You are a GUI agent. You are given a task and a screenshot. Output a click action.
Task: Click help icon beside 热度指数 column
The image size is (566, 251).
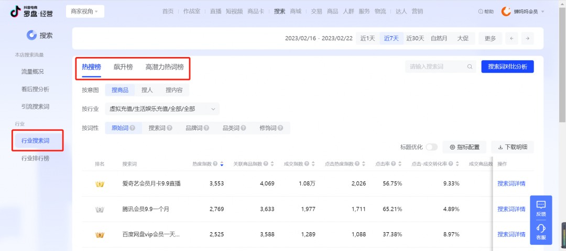click(x=215, y=164)
